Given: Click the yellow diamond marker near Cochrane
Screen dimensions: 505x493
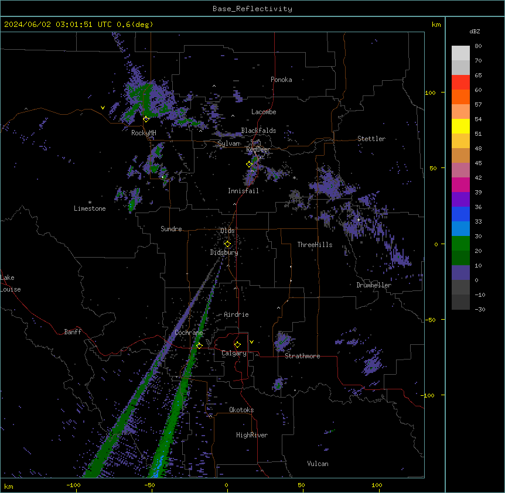Looking at the screenshot, I should pos(199,345).
